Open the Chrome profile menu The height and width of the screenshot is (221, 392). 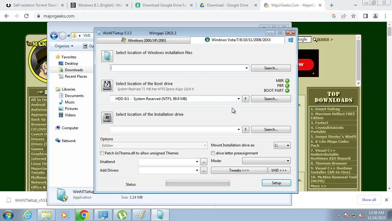375,16
